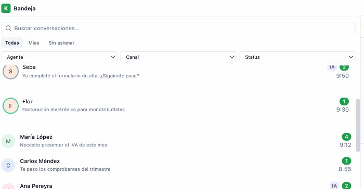364x189 pixels.
Task: Open the Carlos Méndez conversation name
Action: pyautogui.click(x=40, y=161)
